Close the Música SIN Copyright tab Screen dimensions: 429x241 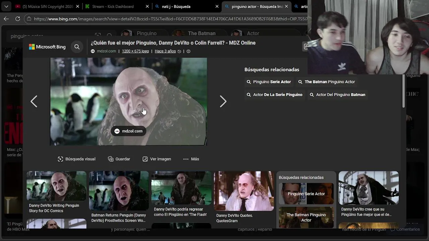[77, 6]
